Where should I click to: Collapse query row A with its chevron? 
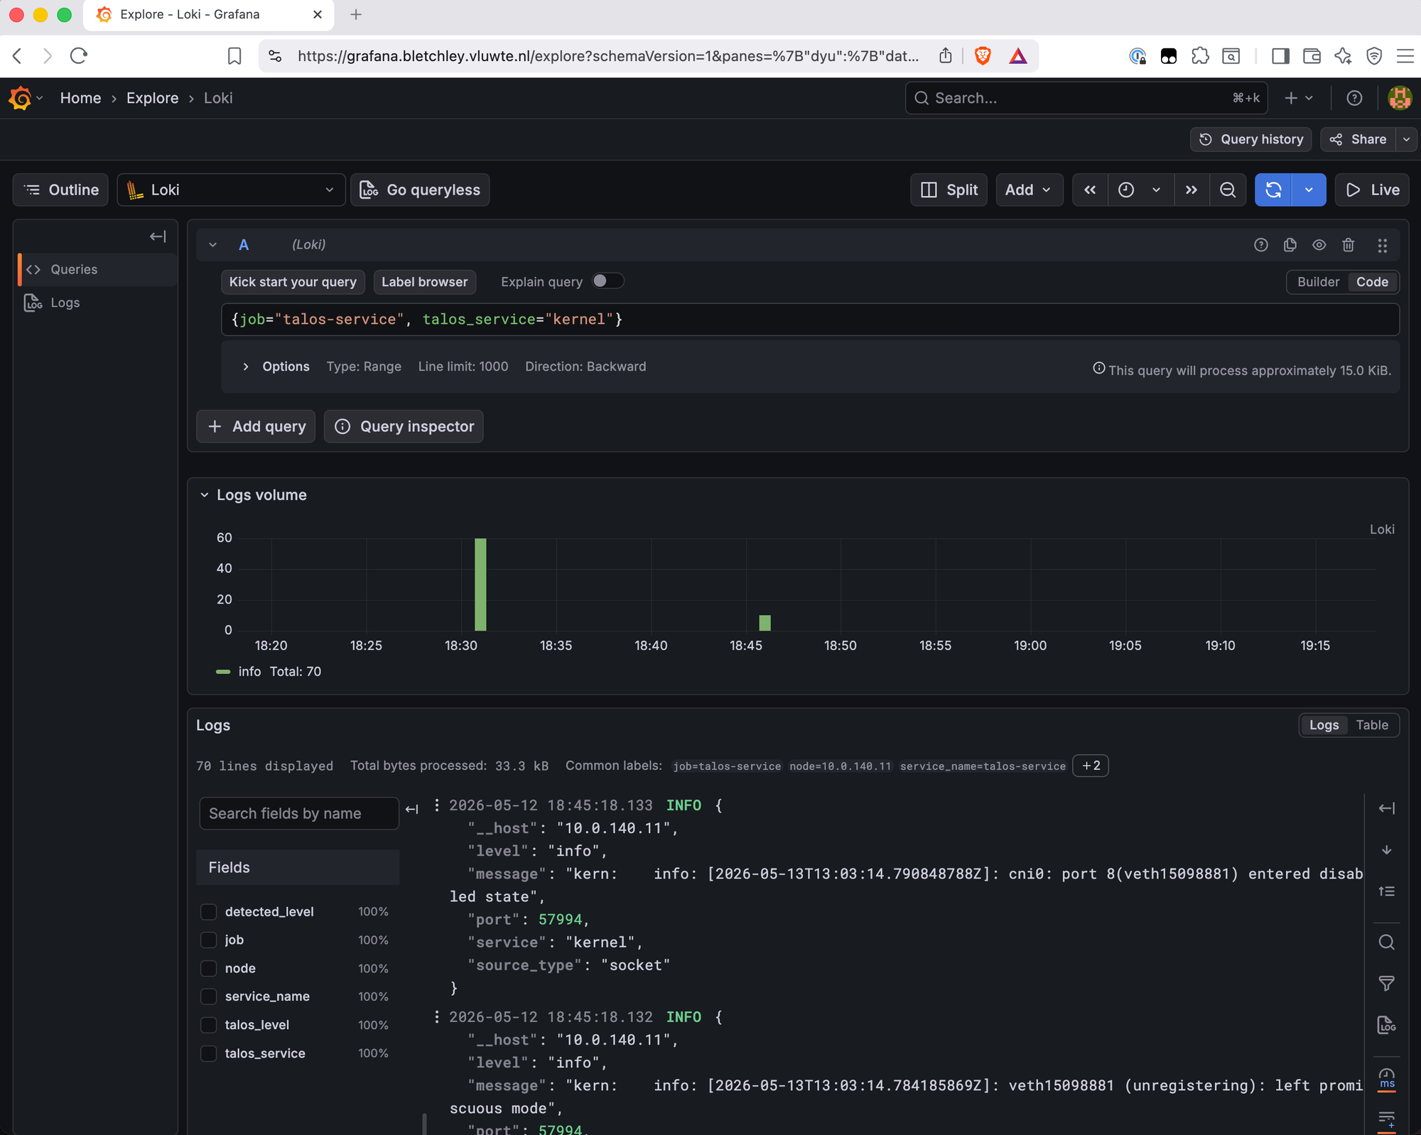coord(212,245)
